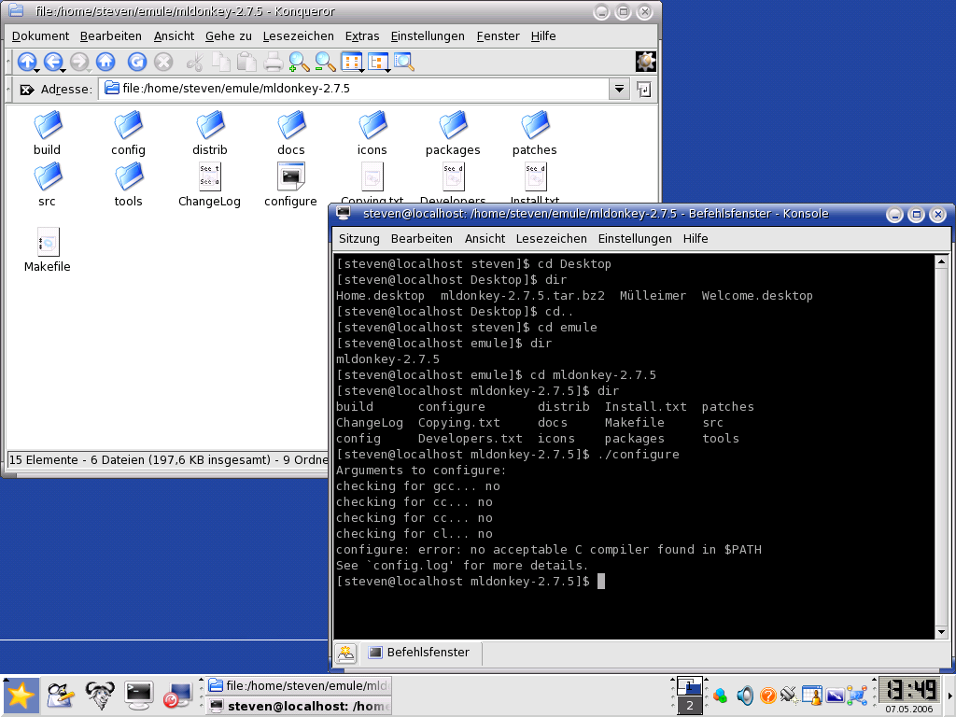
Task: Open Konsole's Hilfe menu
Action: pyautogui.click(x=696, y=238)
